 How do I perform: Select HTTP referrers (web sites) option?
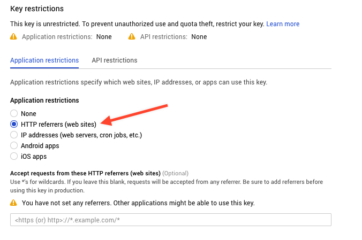[14, 125]
